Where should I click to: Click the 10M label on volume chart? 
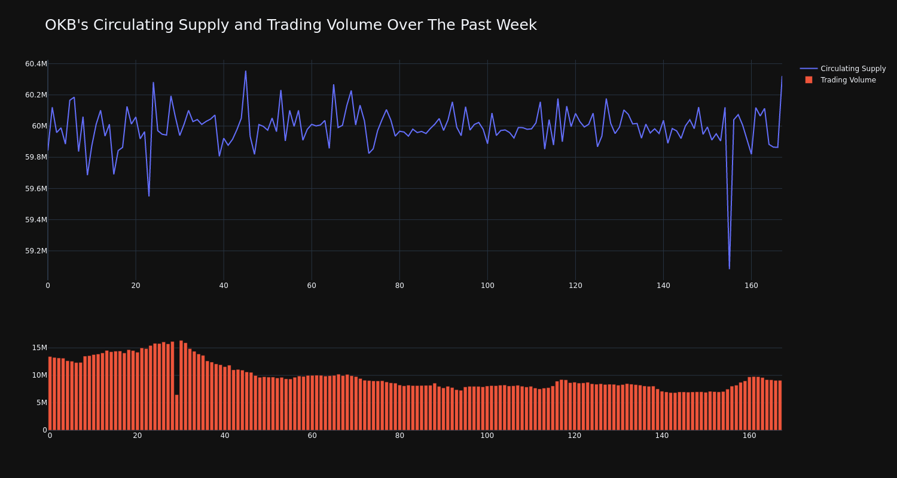(39, 375)
